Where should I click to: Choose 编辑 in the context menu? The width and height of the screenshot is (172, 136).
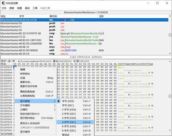(x=36, y=70)
